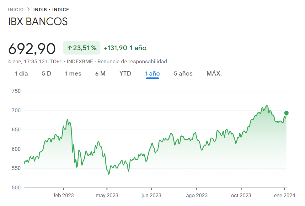Open the INICIO breadcrumb link
The width and height of the screenshot is (305, 206).
[x=16, y=9]
